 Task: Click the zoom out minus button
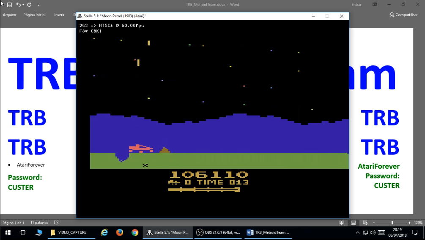(374, 223)
